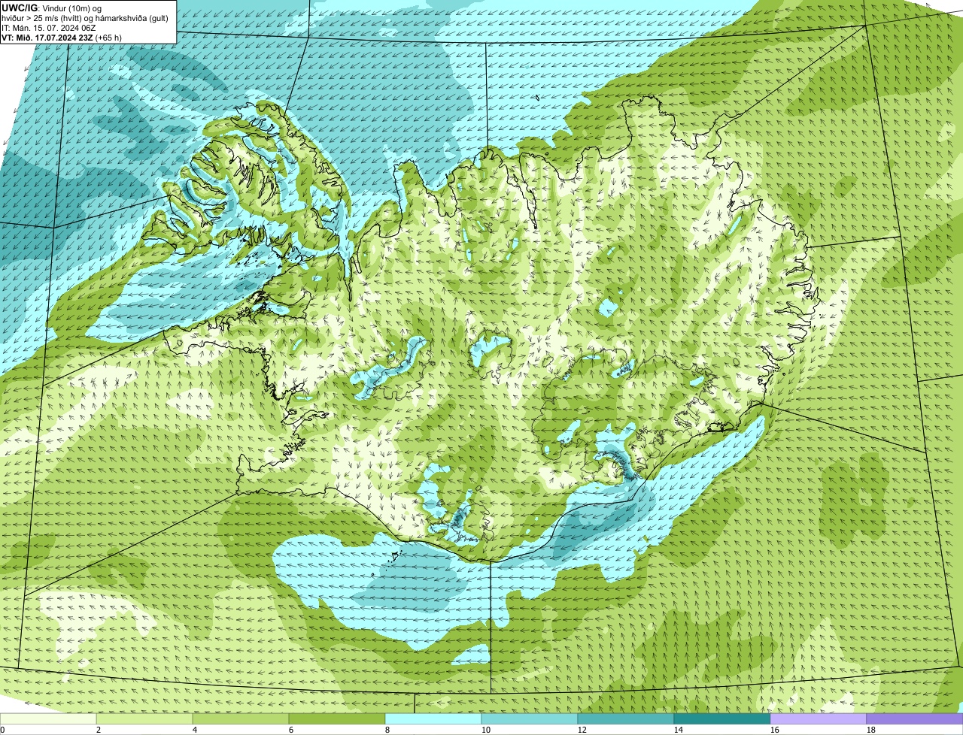Image resolution: width=963 pixels, height=735 pixels.
Task: Click the legend label "6"
Action: point(291,730)
